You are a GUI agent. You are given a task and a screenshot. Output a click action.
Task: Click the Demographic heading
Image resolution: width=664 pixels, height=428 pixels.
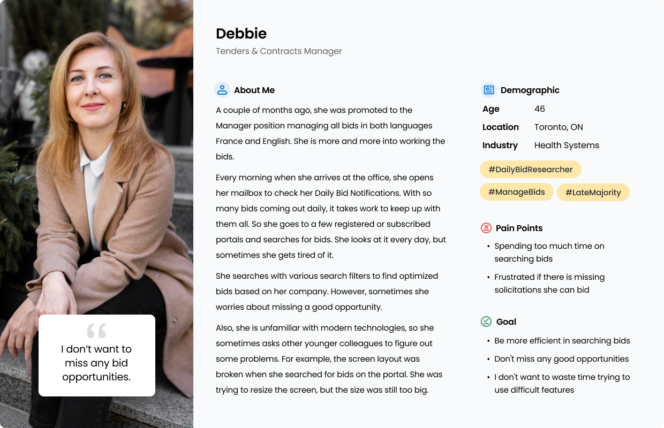(x=530, y=90)
